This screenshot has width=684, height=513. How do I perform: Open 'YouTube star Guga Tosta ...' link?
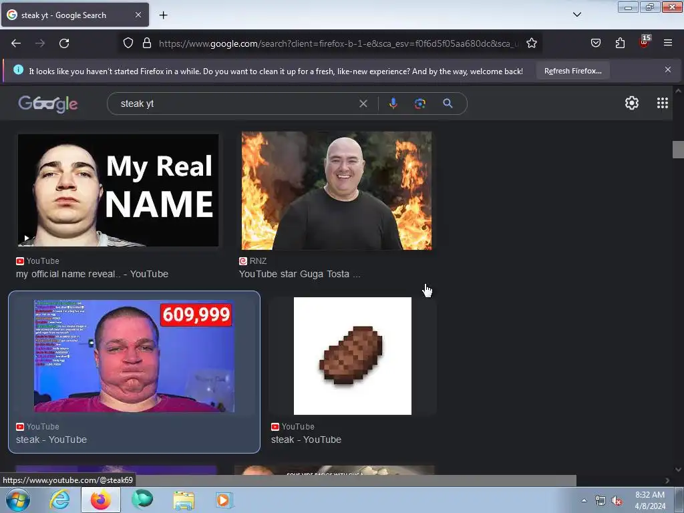(x=300, y=274)
